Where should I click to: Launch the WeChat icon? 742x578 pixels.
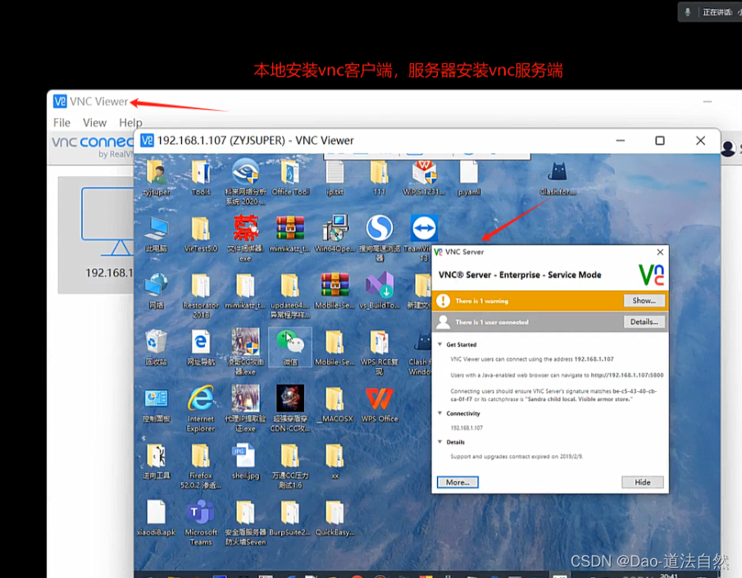point(290,342)
